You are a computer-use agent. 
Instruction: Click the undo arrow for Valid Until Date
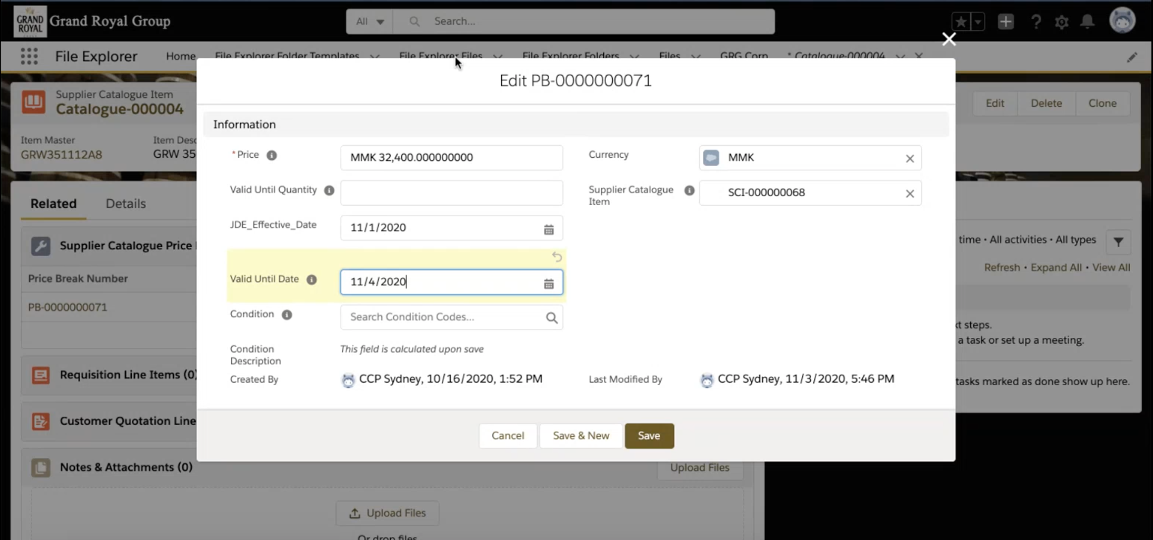coord(557,257)
